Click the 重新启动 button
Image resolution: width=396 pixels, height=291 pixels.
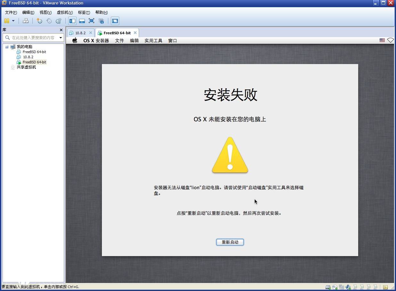(x=230, y=242)
